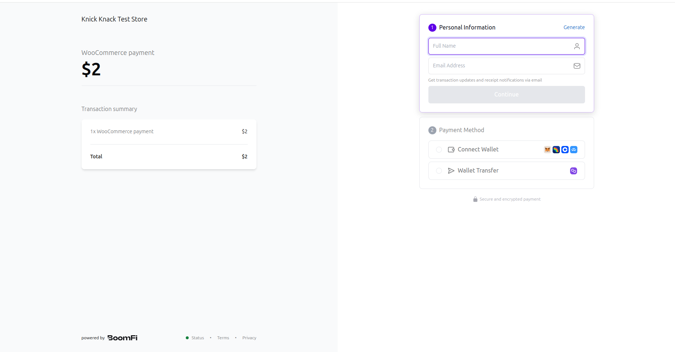Screen dimensions: 675x352
Task: Select the MetaMask wallet icon
Action: (x=547, y=149)
